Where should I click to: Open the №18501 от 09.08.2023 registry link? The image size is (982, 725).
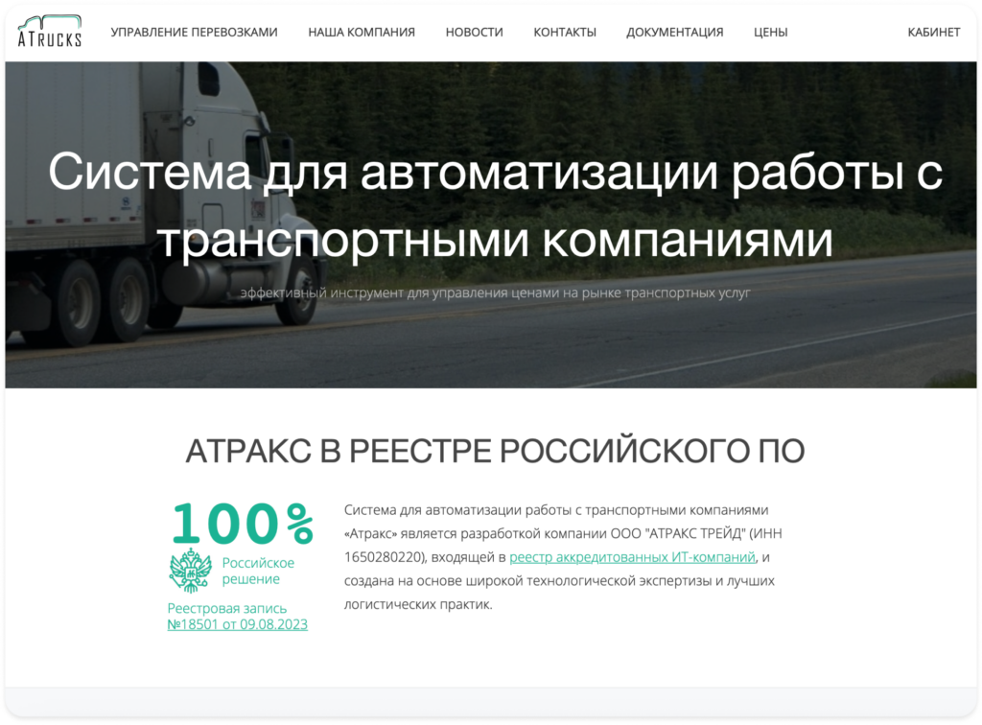[x=237, y=624]
